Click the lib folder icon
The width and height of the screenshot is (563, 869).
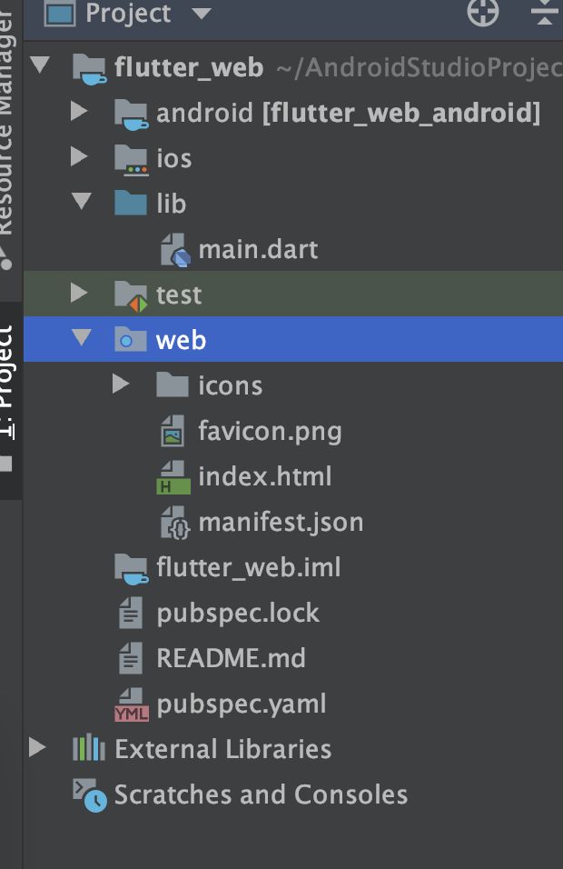click(x=131, y=203)
